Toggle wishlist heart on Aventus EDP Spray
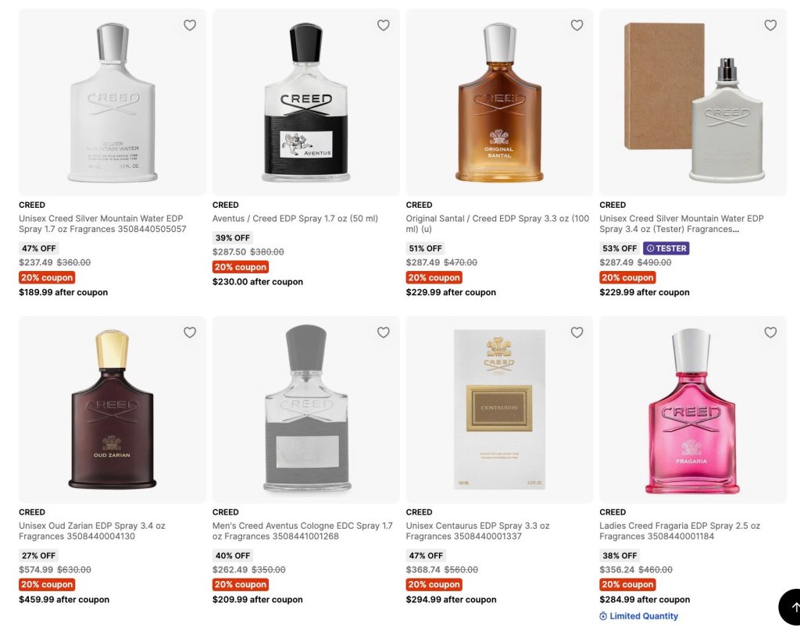Image resolution: width=800 pixels, height=631 pixels. 383,25
